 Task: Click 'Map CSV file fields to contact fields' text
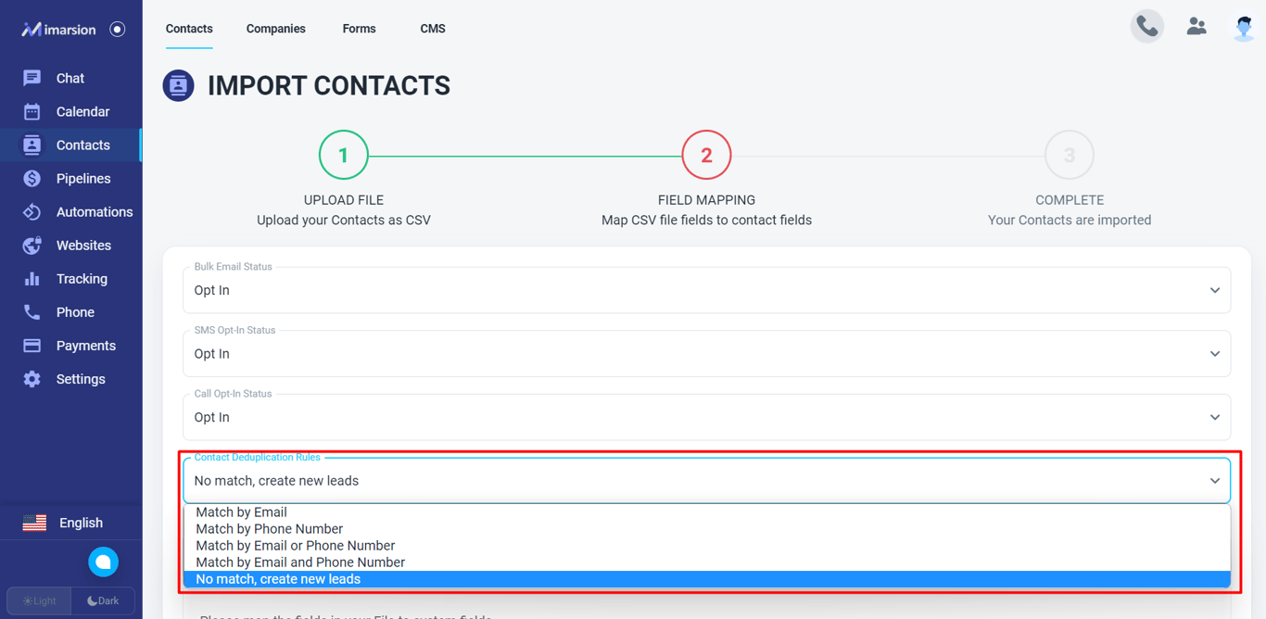click(x=706, y=220)
